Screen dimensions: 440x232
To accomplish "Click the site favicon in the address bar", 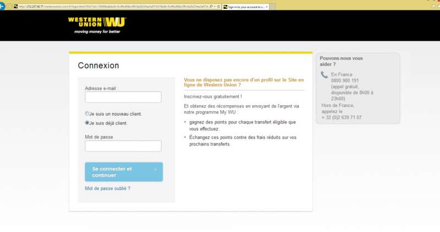I will (16, 6).
